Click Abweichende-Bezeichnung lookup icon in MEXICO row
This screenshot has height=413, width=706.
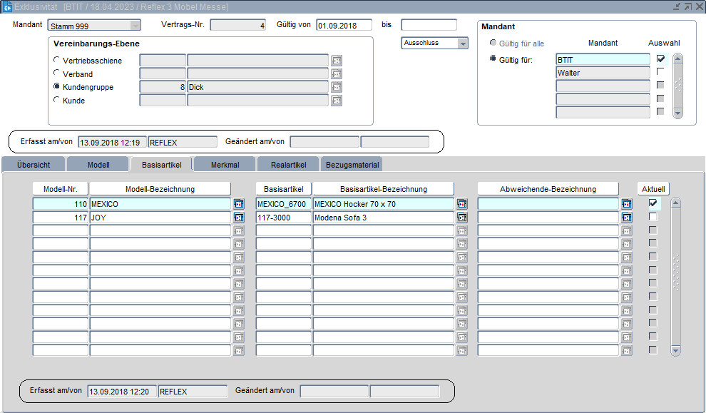click(627, 204)
